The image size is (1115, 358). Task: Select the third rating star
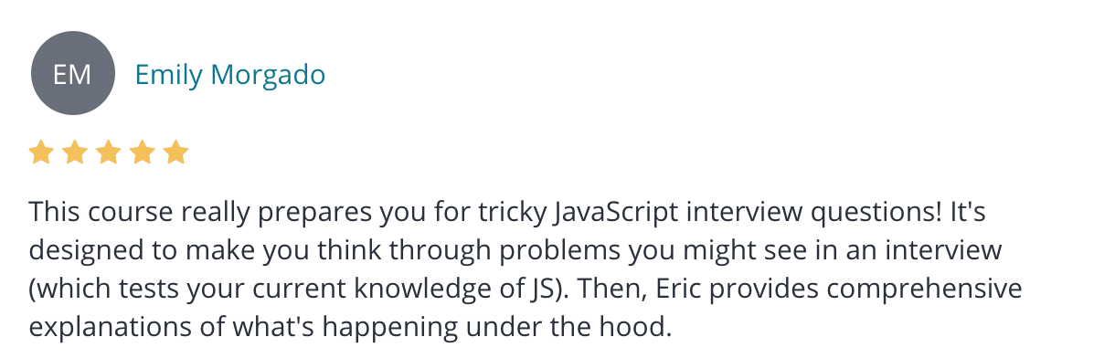(108, 153)
